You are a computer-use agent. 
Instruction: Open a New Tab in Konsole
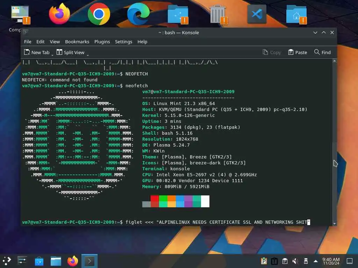pyautogui.click(x=37, y=52)
